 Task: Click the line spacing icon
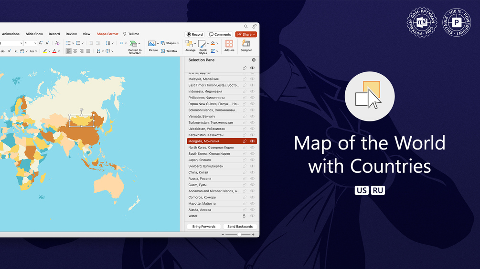108,43
